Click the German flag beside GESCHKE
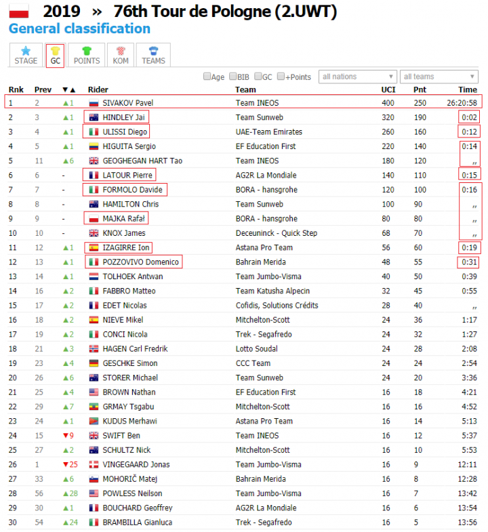The height and width of the screenshot is (532, 488). click(x=94, y=363)
